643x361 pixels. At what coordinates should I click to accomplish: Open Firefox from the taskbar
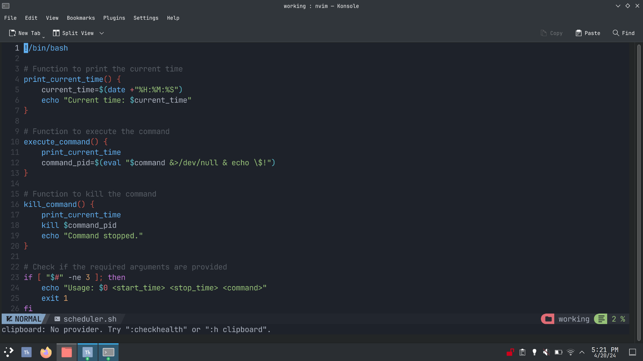(46, 352)
